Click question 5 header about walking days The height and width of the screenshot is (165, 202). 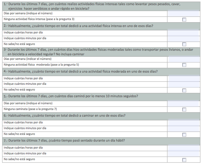tap(101, 96)
